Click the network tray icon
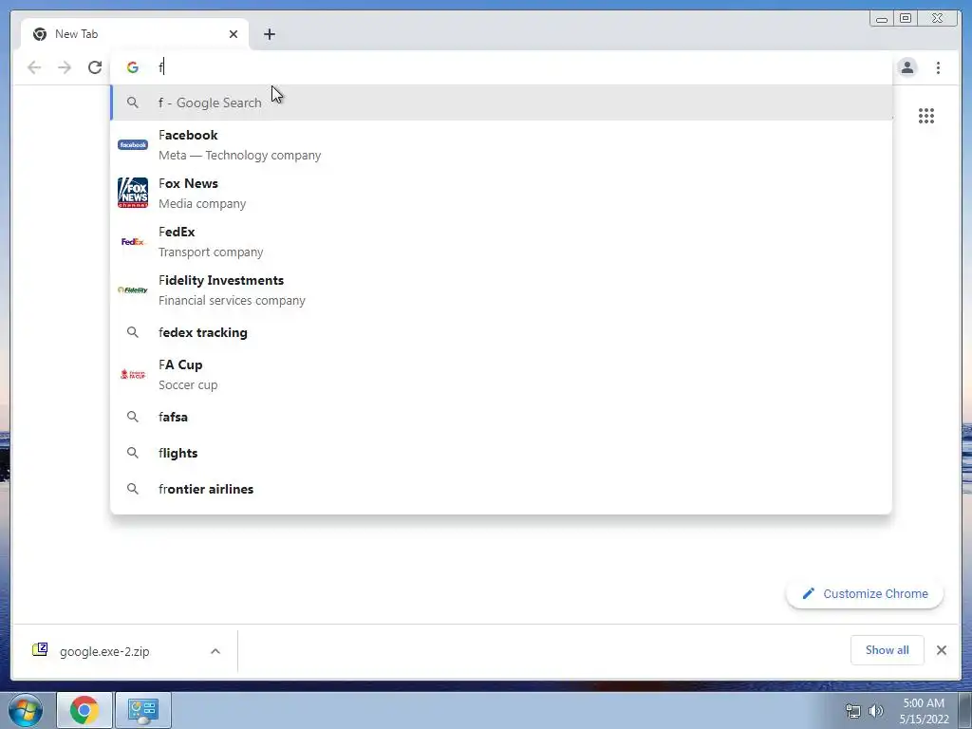The width and height of the screenshot is (972, 729). click(853, 711)
